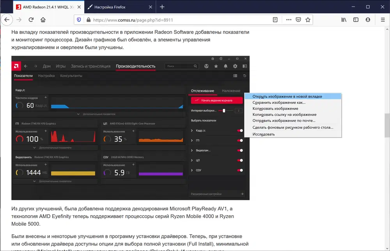Image resolution: width=390 pixels, height=251 pixels.
Task: Switch metrics to list view icon
Action: [x=235, y=76]
